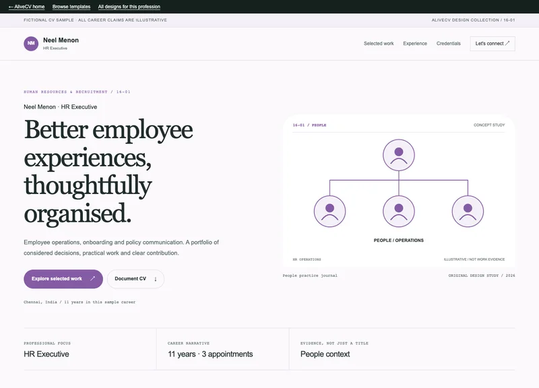Viewport: 539px width, 388px height.
Task: Click the 'HR Executive' stat value
Action: pyautogui.click(x=46, y=354)
